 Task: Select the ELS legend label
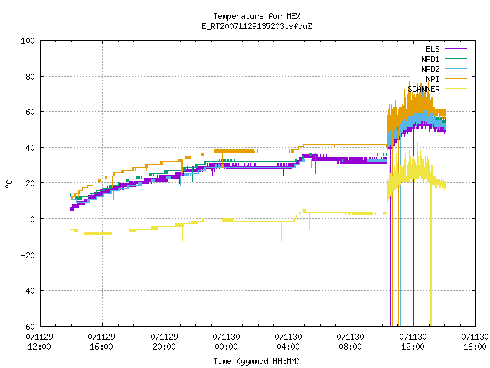pos(433,49)
